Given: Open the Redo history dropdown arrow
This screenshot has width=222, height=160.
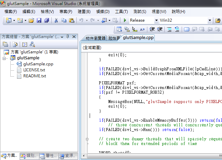Looking at the screenshot, I should (98, 21).
